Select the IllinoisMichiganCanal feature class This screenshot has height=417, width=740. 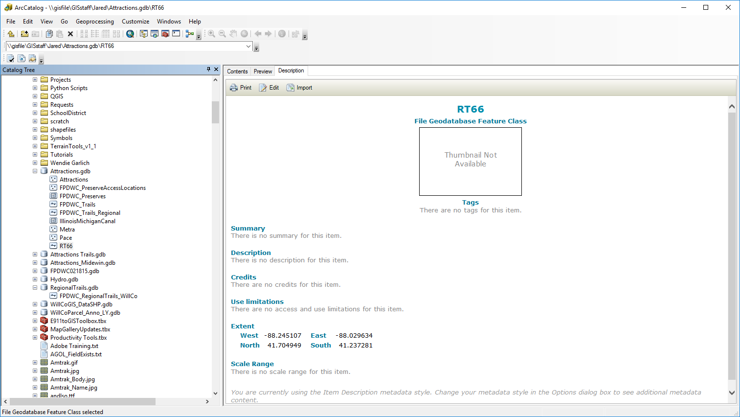(x=88, y=221)
